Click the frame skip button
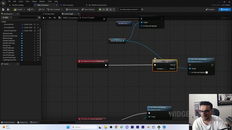Image resolution: width=232 pixels, height=130 pixels. (x=104, y=9)
